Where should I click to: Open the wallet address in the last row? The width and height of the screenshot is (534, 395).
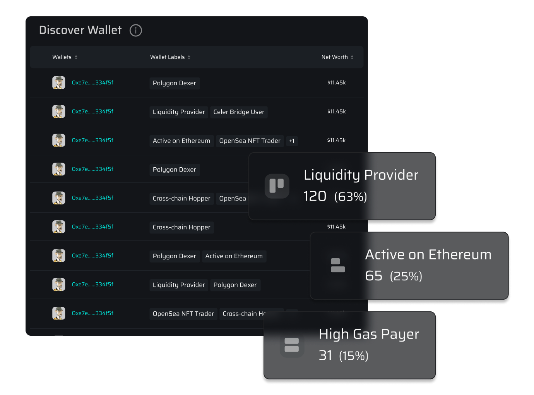click(x=92, y=313)
